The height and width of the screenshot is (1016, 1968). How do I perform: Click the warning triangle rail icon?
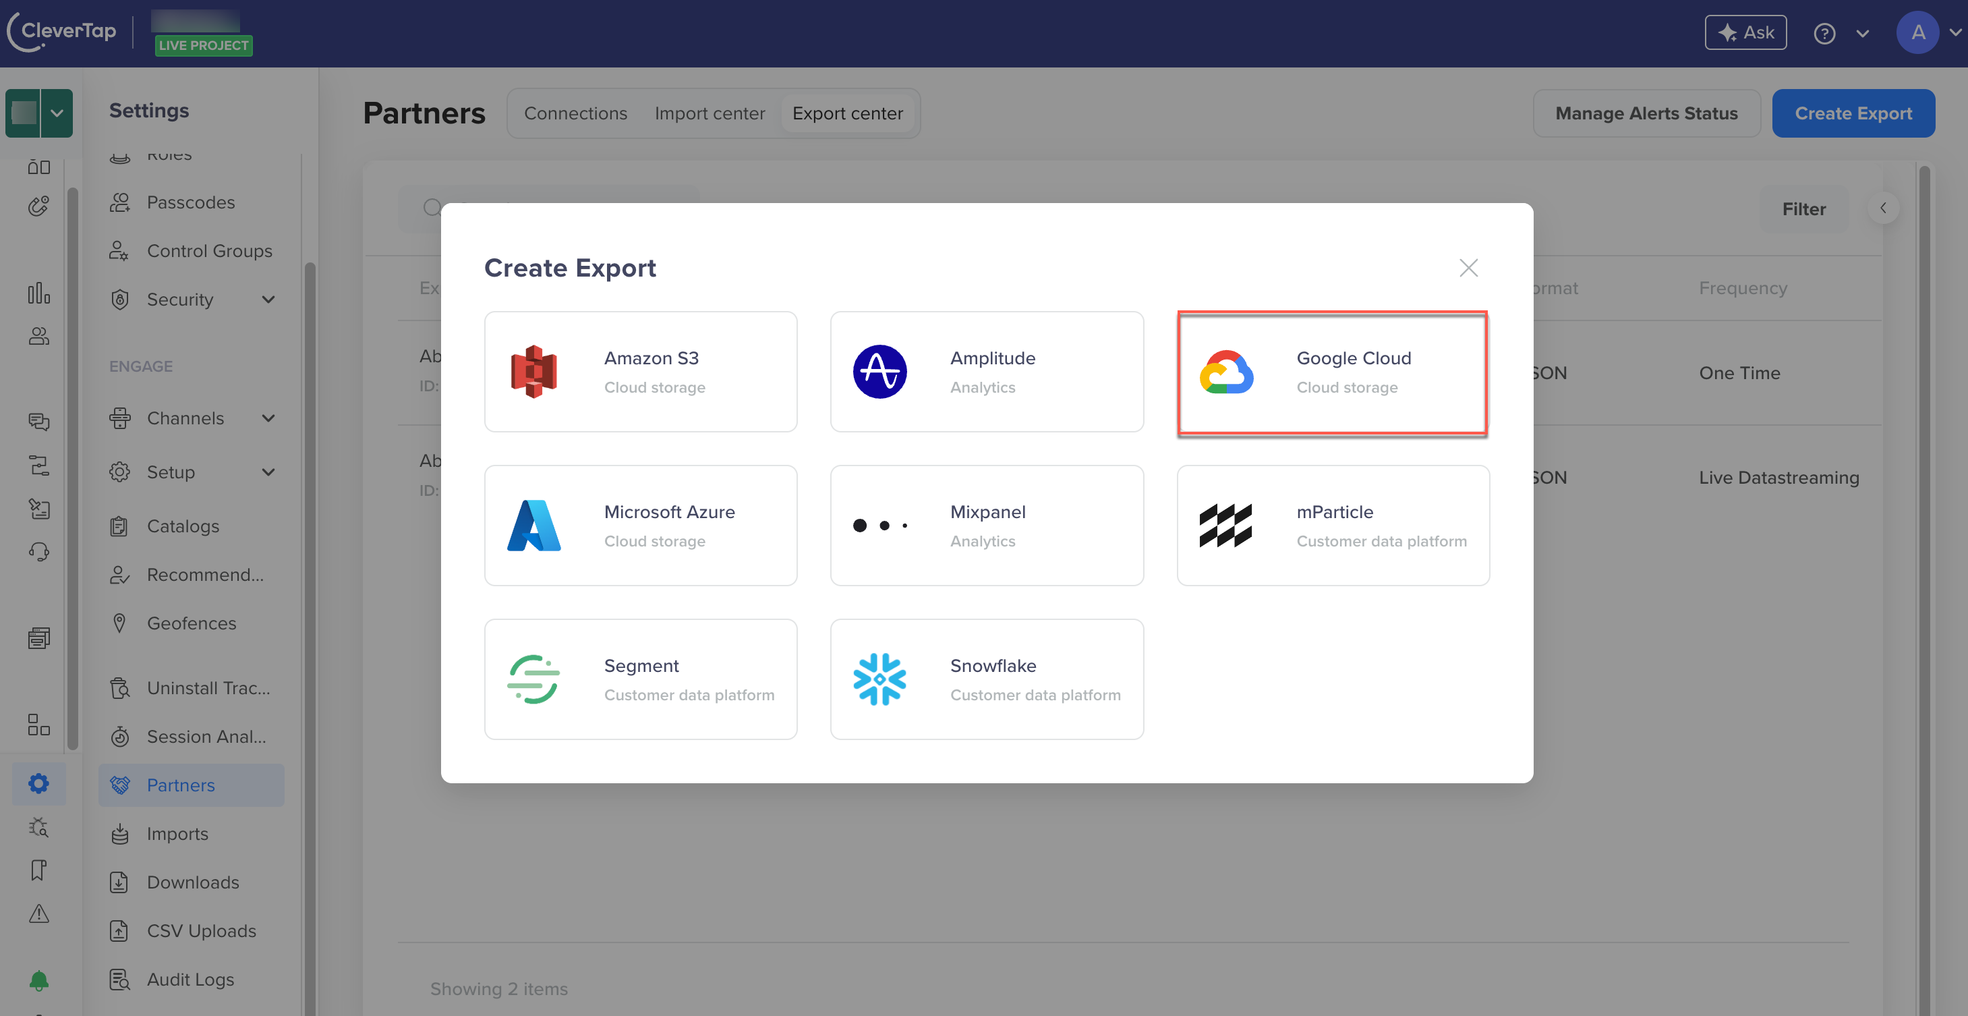38,913
